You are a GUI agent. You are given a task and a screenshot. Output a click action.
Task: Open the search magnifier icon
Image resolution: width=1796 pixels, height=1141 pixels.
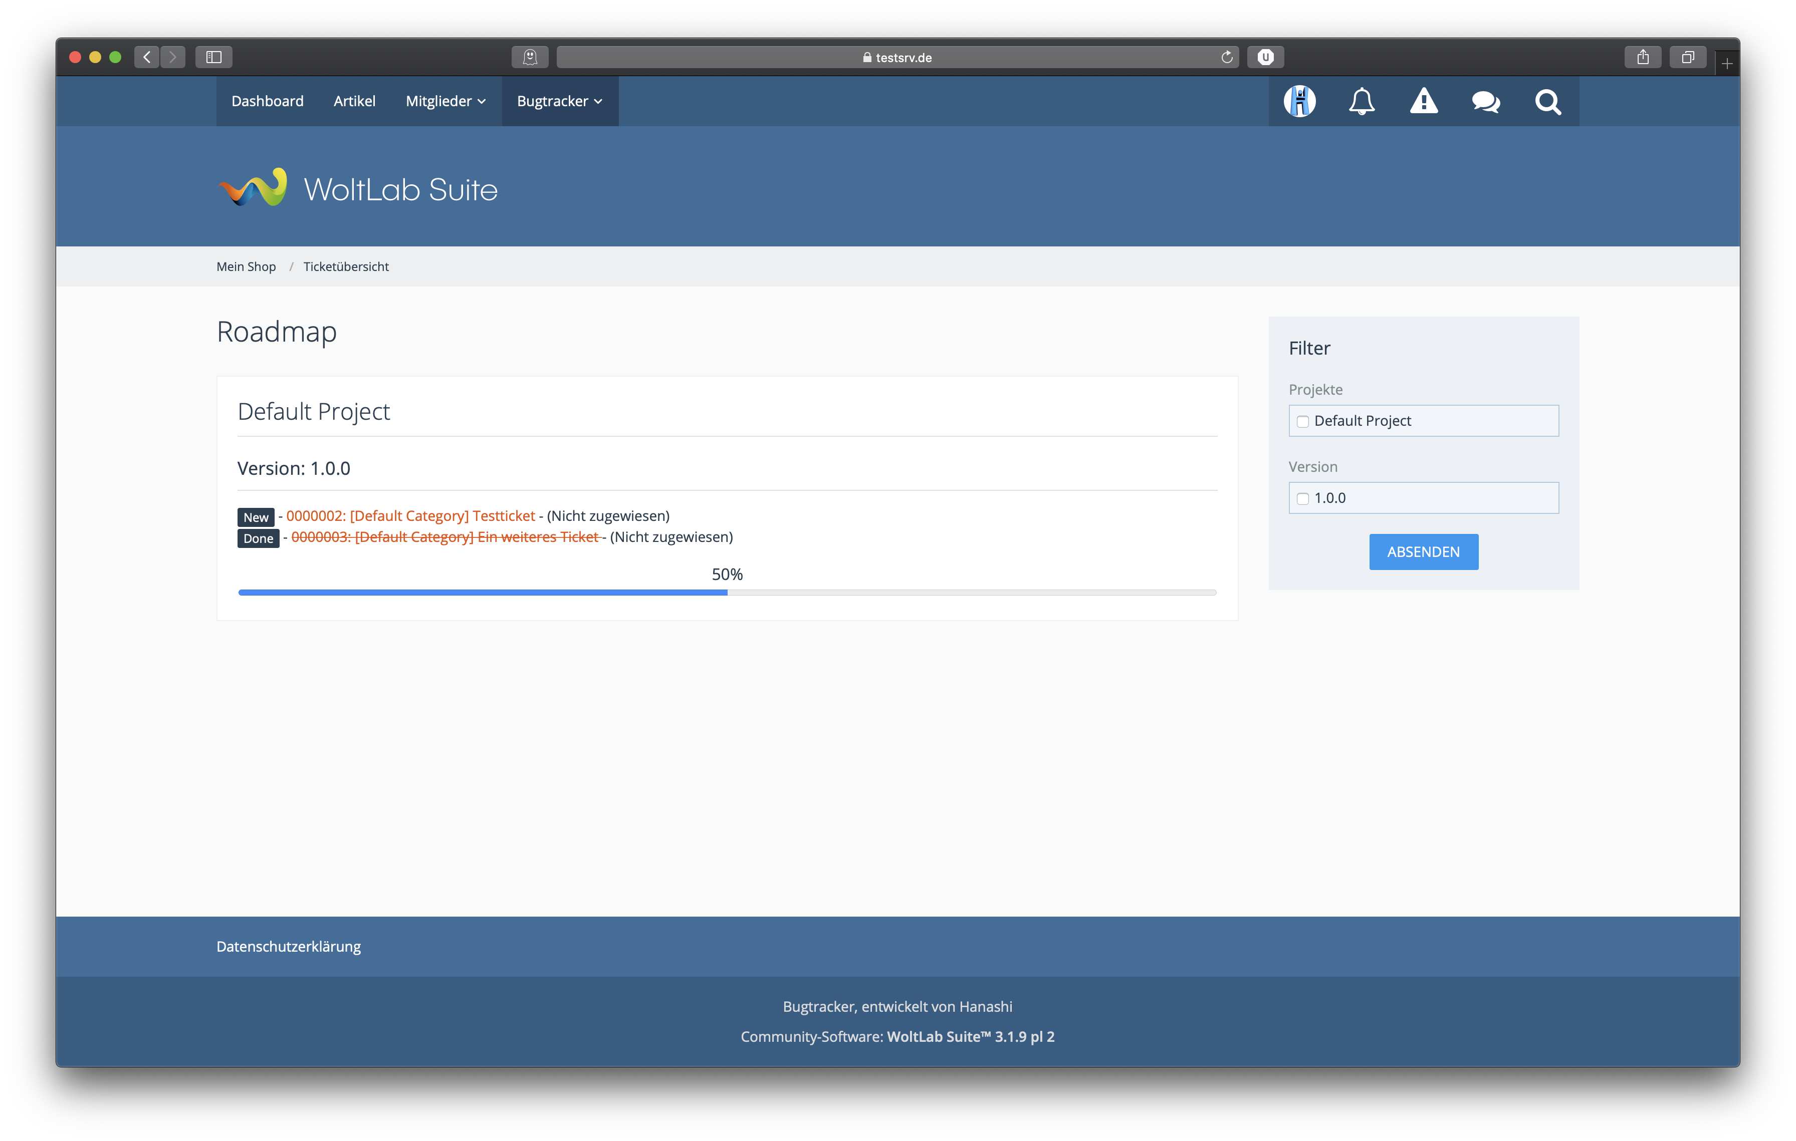pos(1547,101)
